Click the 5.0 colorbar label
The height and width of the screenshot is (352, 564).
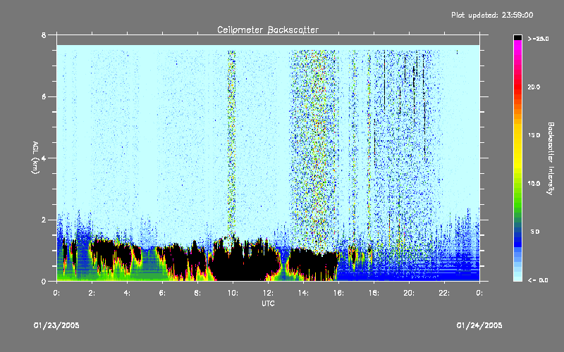point(535,232)
